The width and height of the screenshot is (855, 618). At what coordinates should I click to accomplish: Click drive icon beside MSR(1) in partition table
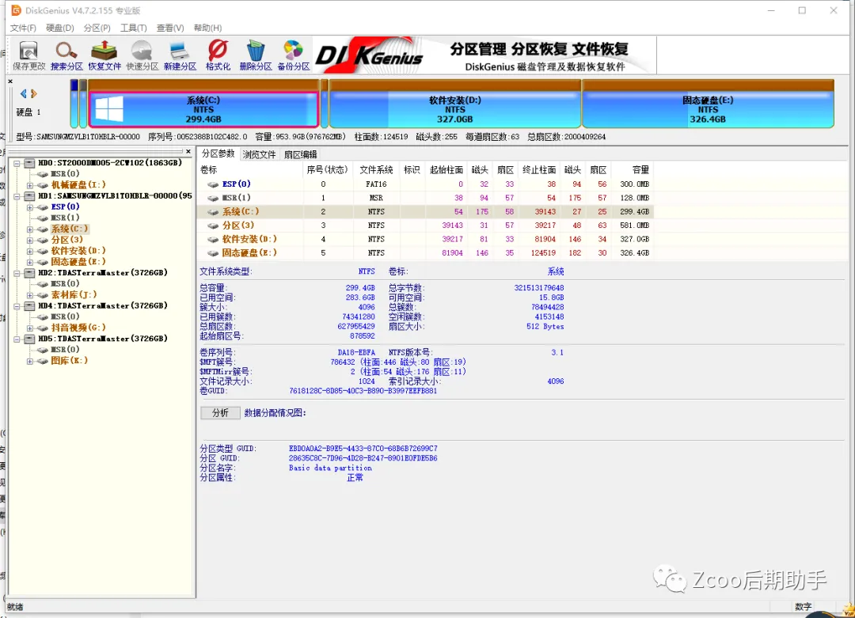point(213,198)
